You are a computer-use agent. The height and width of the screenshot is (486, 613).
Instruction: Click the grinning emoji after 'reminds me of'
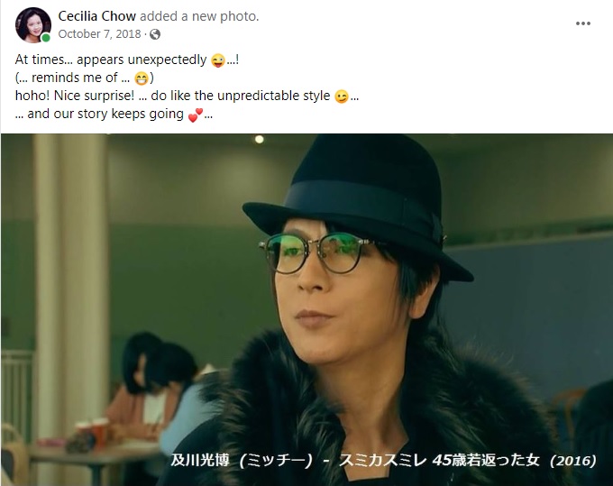(142, 78)
